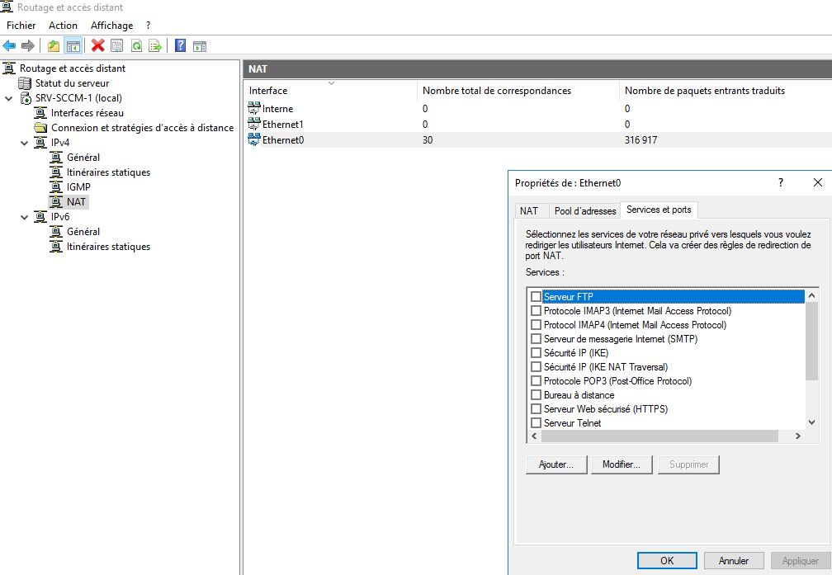Image resolution: width=832 pixels, height=575 pixels.
Task: Check the Bureau à distance service
Action: [536, 395]
